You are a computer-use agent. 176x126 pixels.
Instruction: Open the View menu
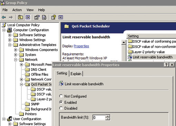[x=30, y=10]
